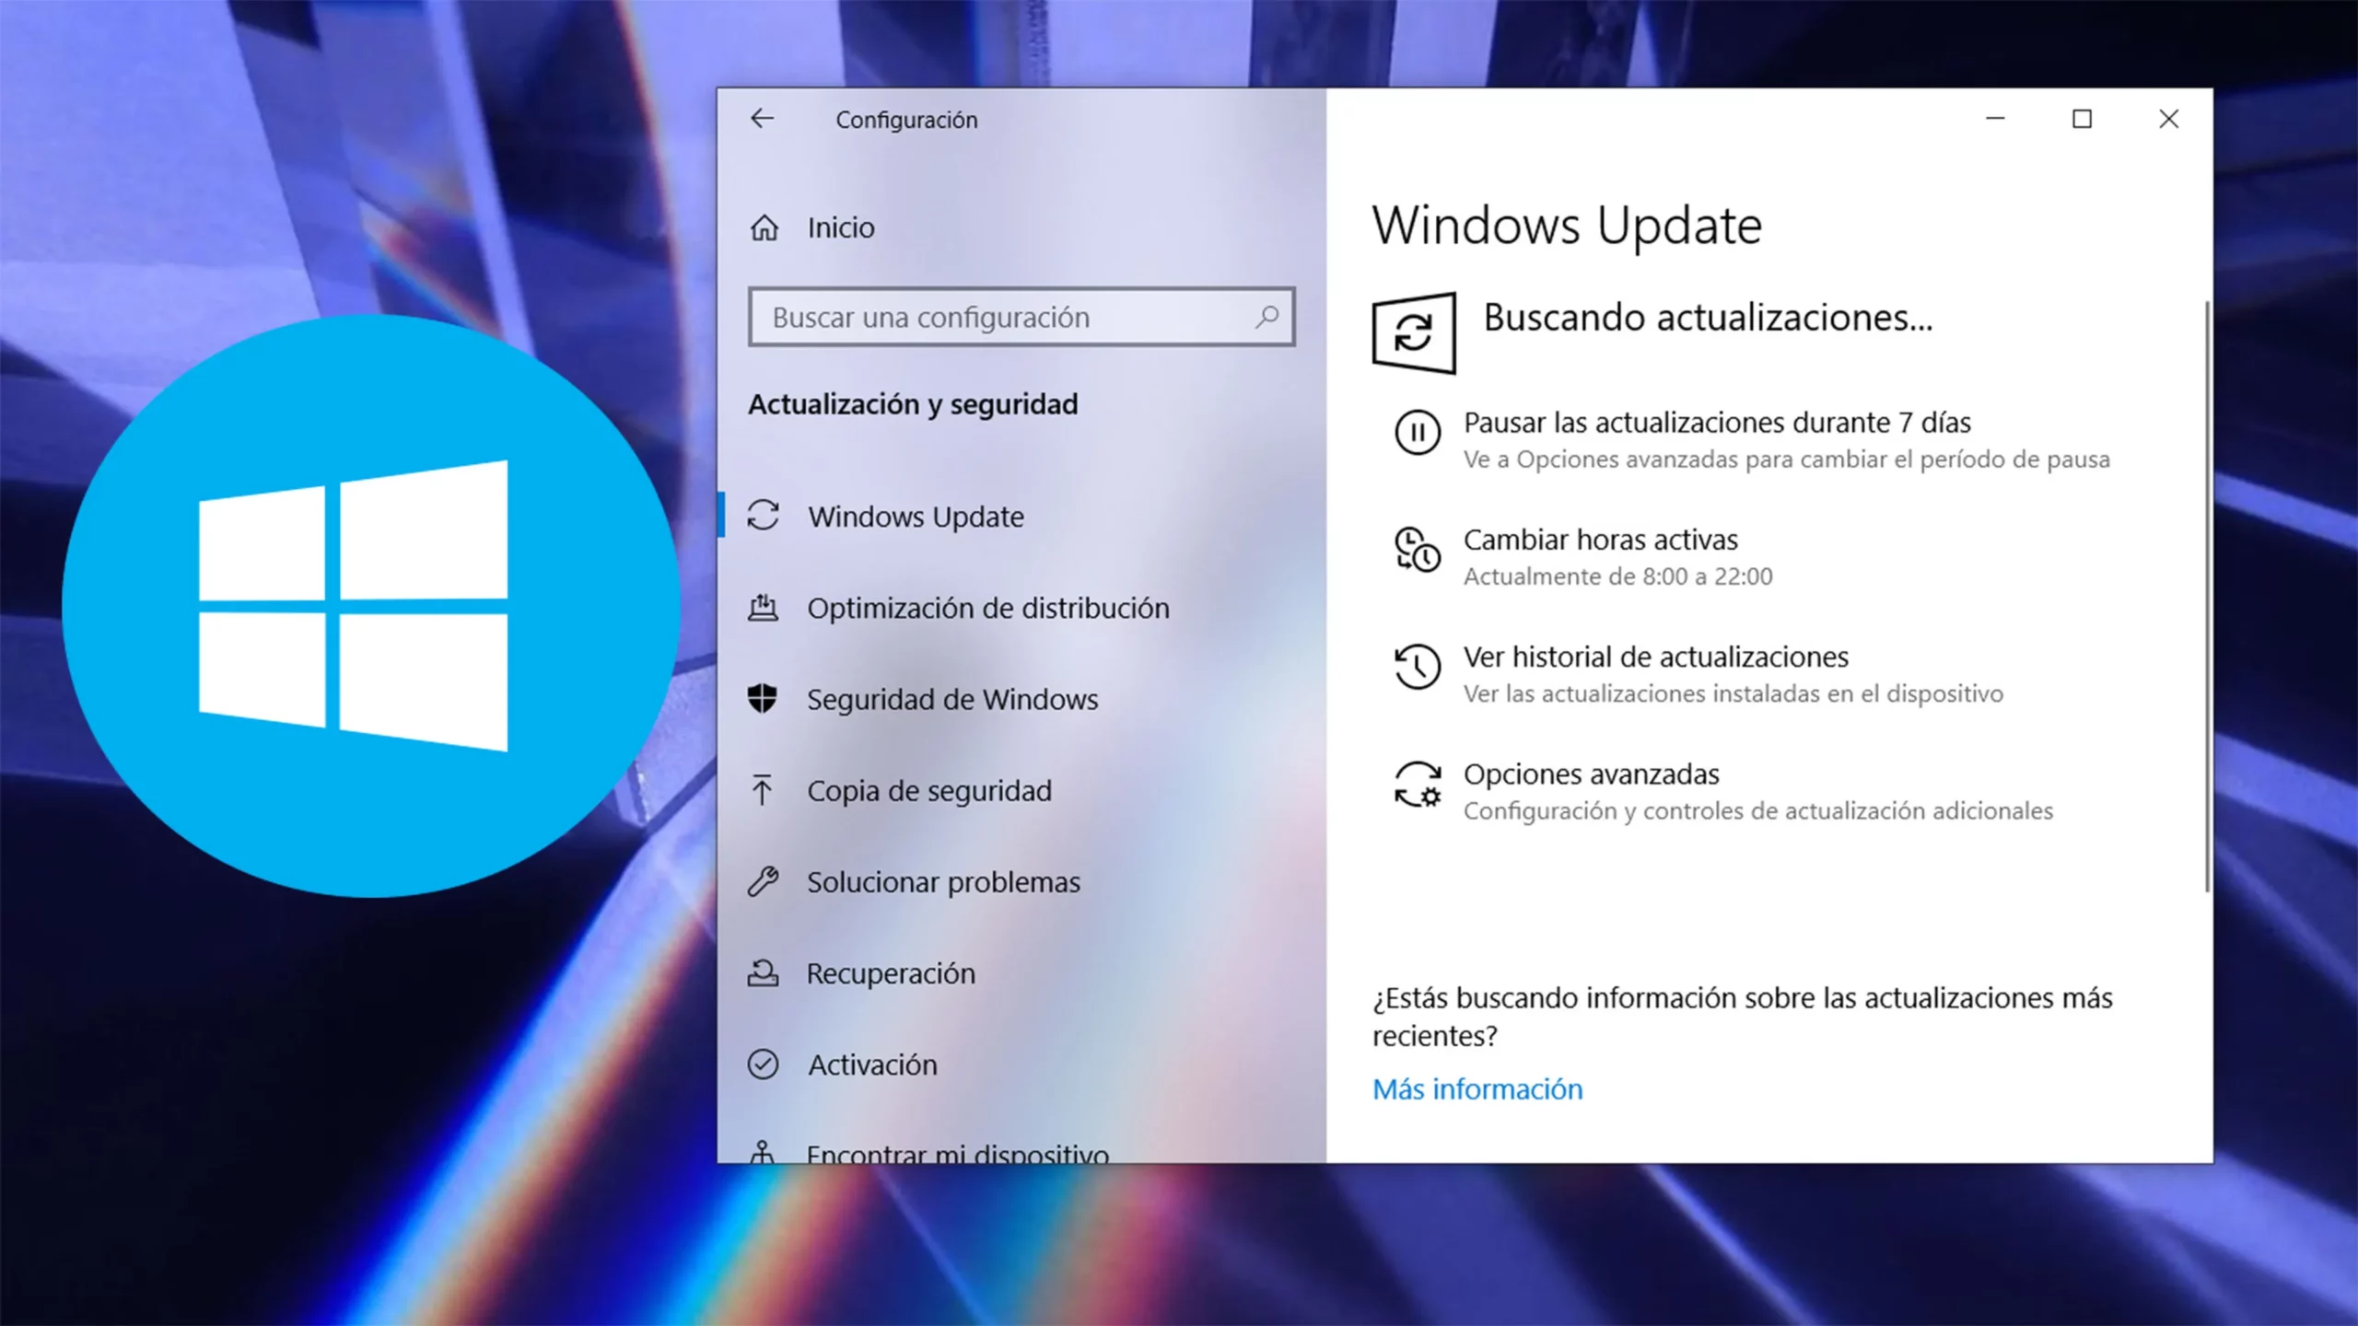The width and height of the screenshot is (2358, 1326).
Task: Open Solucionar problemas section
Action: [x=943, y=882]
